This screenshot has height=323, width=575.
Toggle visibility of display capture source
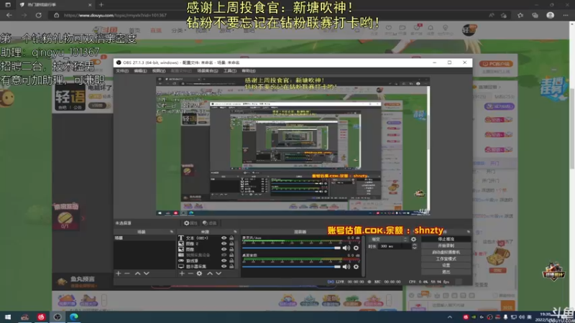coord(224,266)
